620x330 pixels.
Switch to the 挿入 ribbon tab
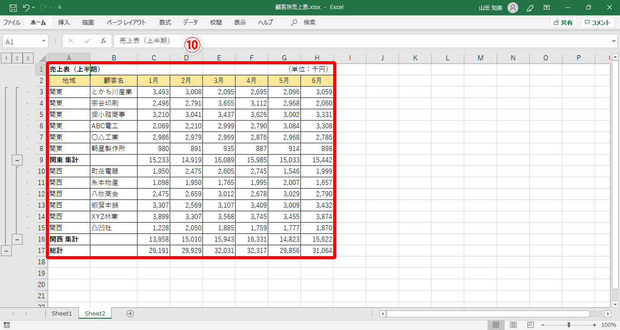coord(64,22)
